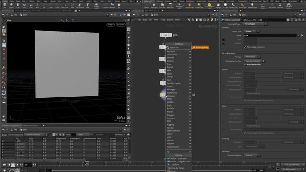
Task: Click the Group field containing pin
Action: tap(270, 35)
